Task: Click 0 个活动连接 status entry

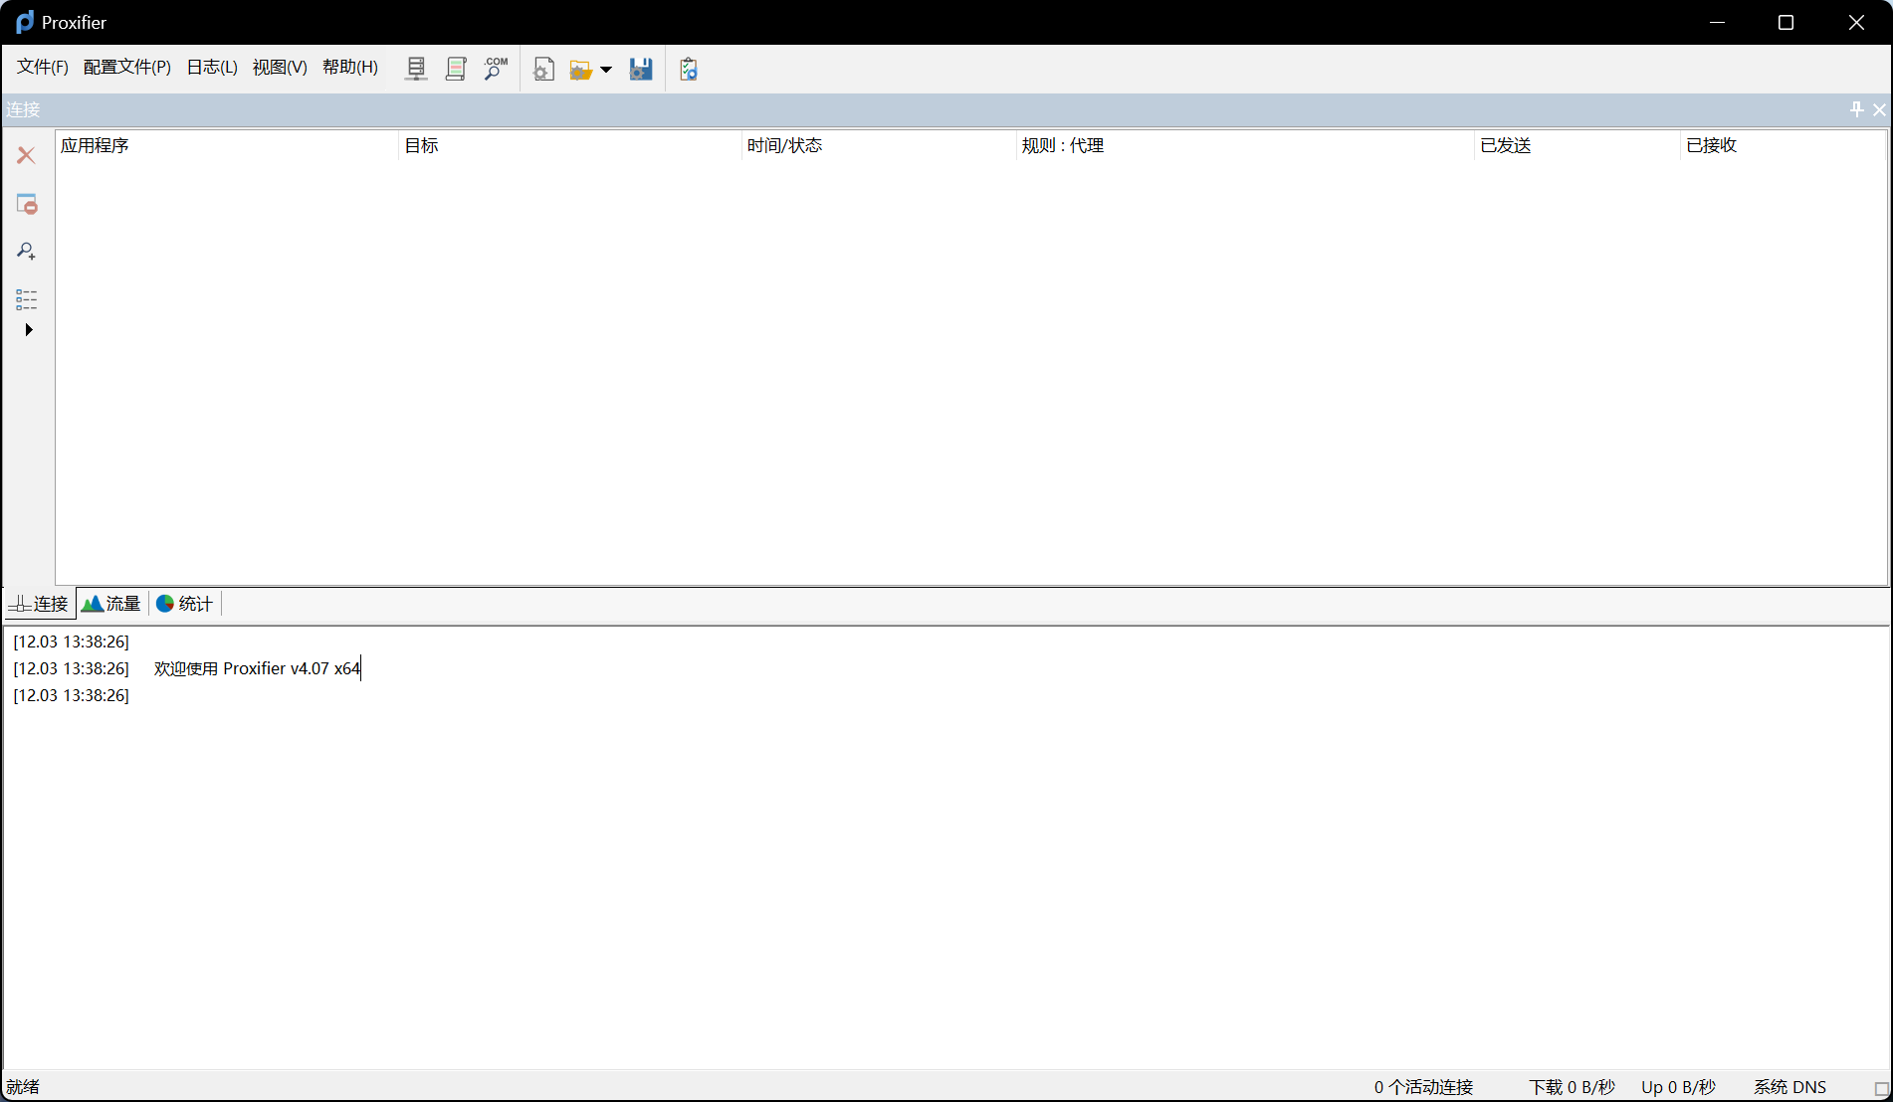Action: 1423,1087
